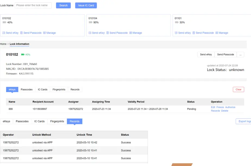Click Send Passcode icon on lock 010102 card
This screenshot has width=251, height=166.
point(21,33)
